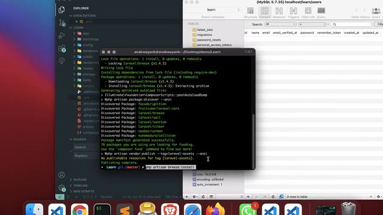Open content settings gear at bottom right

pyautogui.click(x=379, y=196)
